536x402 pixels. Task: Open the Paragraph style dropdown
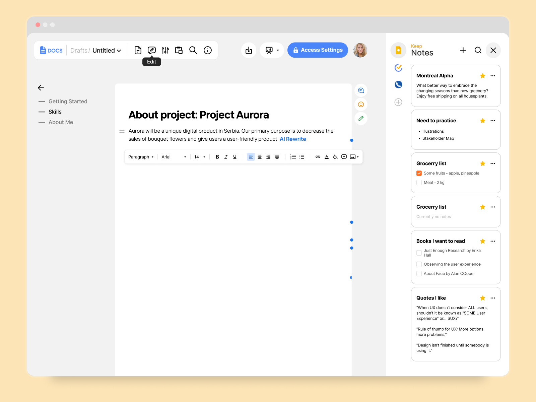coord(141,156)
